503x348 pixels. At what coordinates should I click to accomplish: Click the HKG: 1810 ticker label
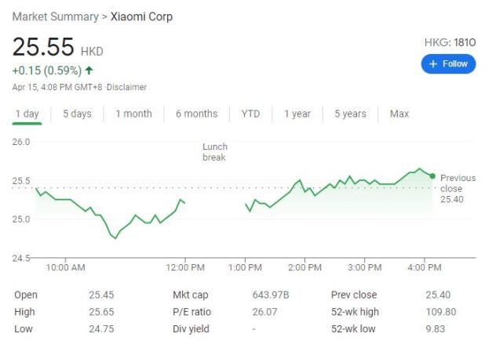coord(448,43)
